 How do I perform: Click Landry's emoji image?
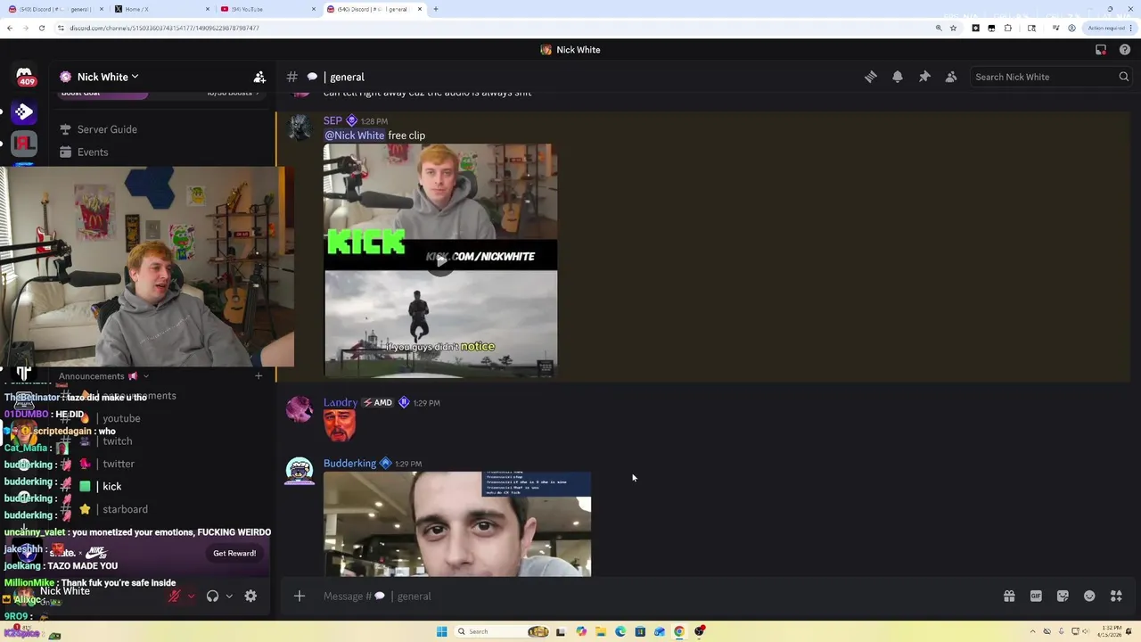[340, 425]
